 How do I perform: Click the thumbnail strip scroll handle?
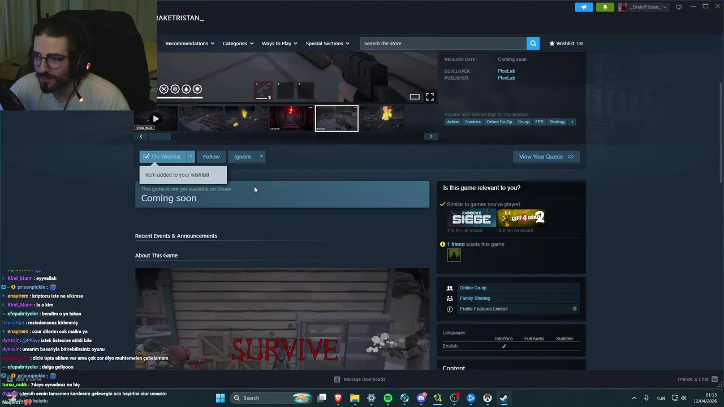160,136
